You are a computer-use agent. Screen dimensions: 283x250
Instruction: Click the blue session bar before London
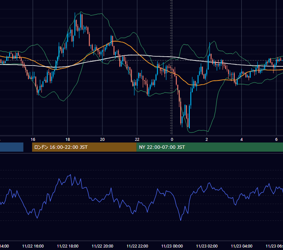pyautogui.click(x=12, y=147)
